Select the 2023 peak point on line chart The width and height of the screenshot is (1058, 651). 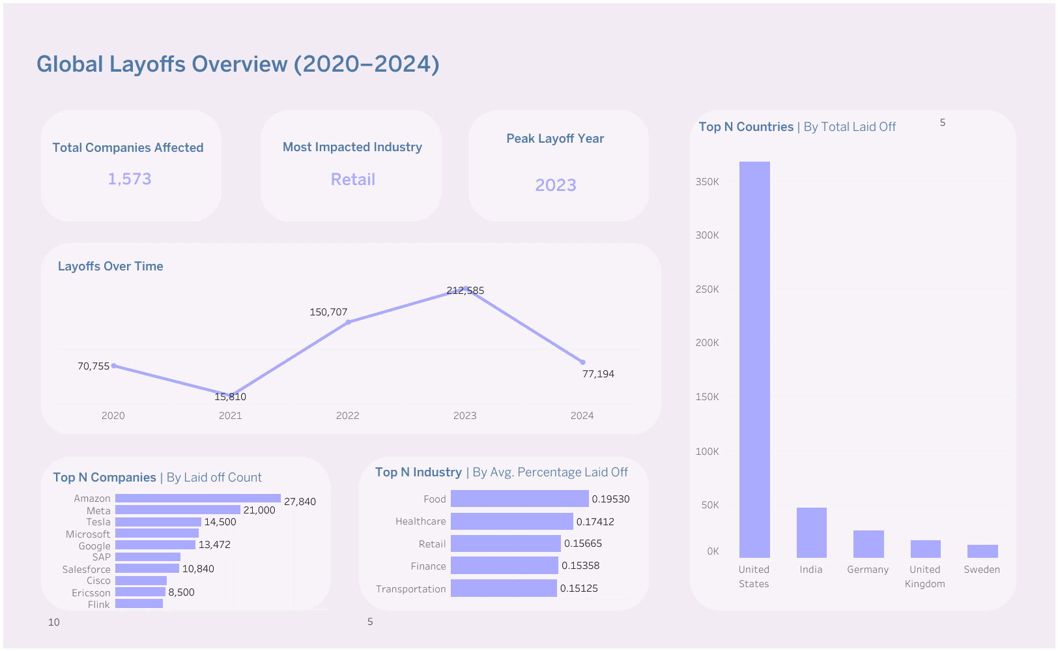465,289
